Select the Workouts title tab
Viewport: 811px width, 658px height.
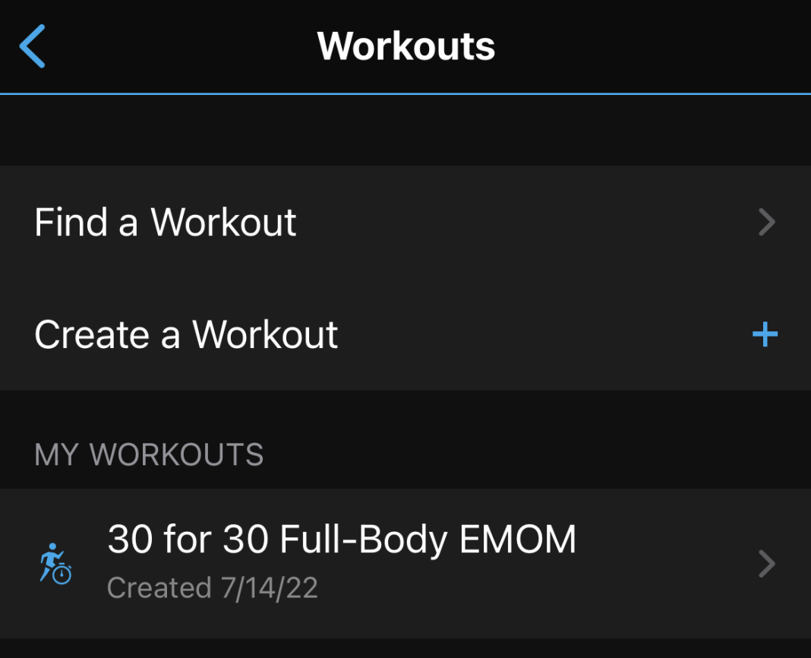405,46
